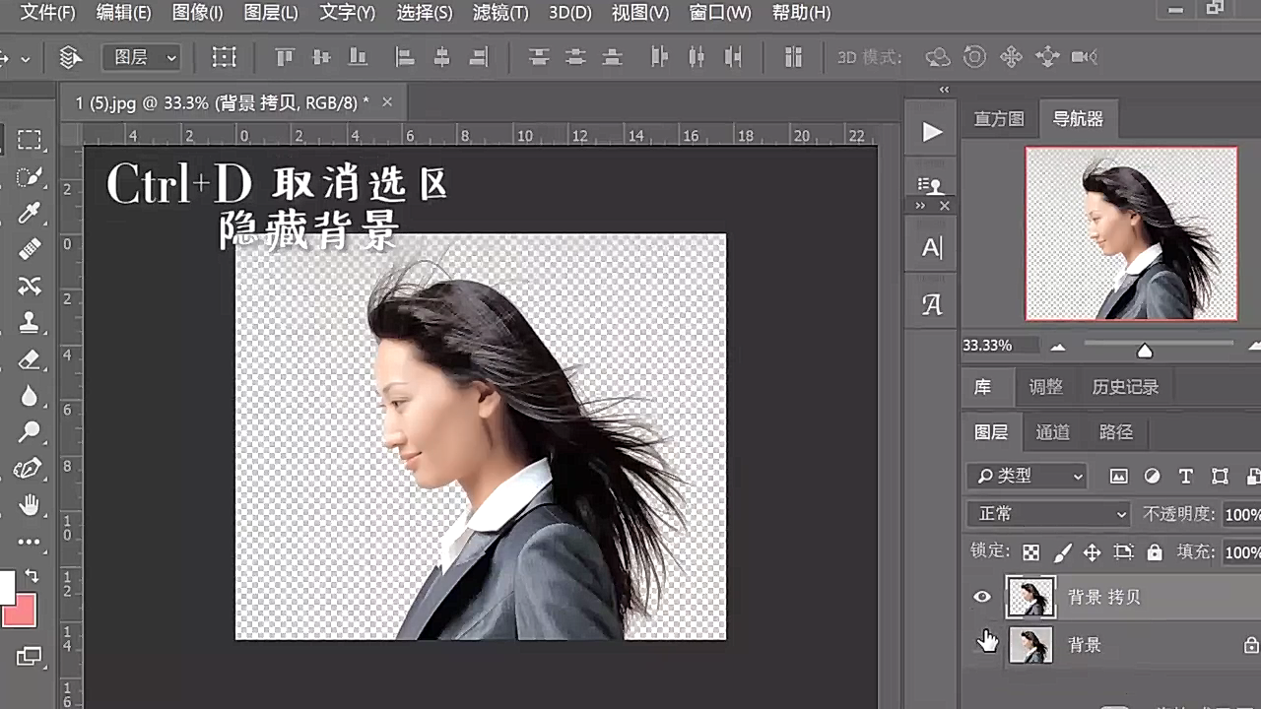The image size is (1261, 709).
Task: Click distribute left edges icon
Action: point(659,57)
